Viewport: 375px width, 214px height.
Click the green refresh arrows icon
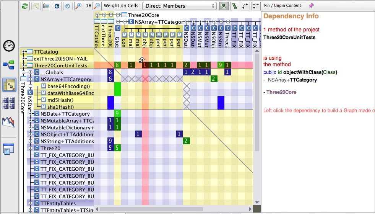tap(25, 6)
